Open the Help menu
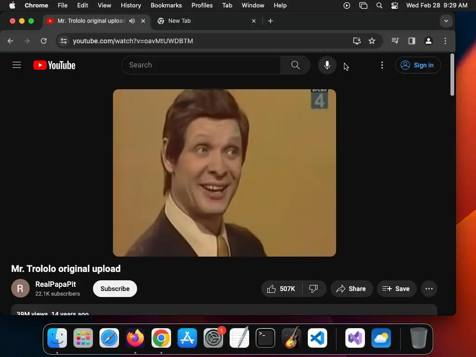The height and width of the screenshot is (357, 476). click(x=280, y=5)
